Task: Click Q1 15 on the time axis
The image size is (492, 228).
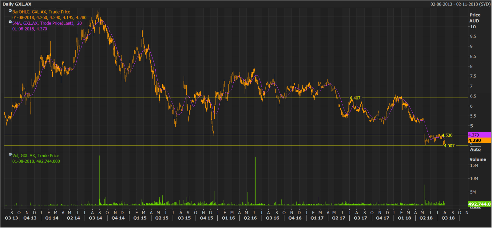Action: click(140, 218)
